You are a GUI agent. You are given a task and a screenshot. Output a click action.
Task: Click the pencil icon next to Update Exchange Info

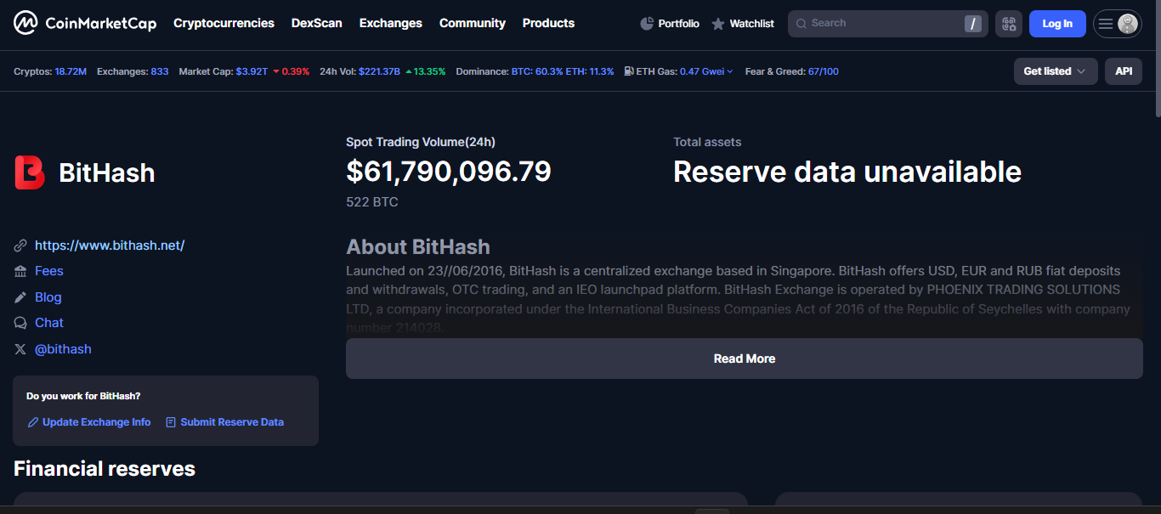coord(33,422)
